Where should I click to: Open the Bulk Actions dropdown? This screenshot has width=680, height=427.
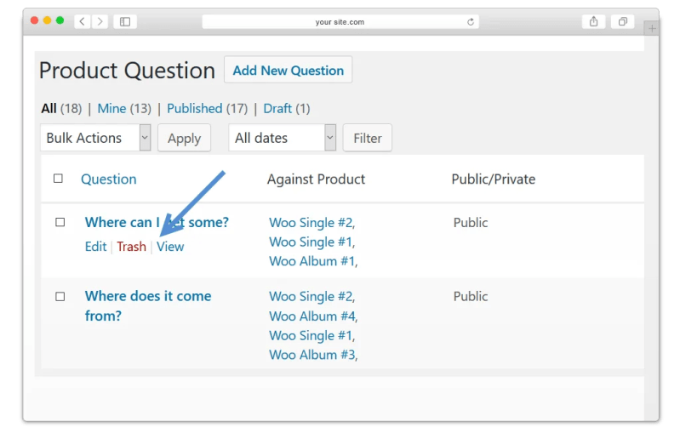(95, 138)
